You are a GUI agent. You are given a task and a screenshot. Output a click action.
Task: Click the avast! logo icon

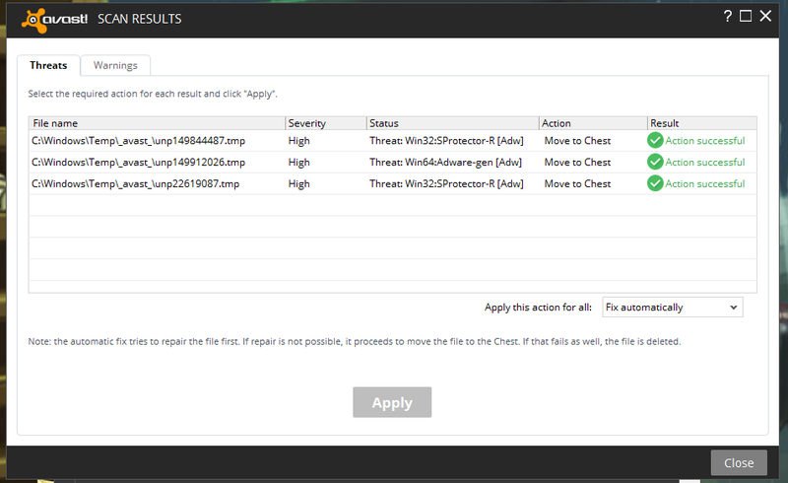coord(34,21)
